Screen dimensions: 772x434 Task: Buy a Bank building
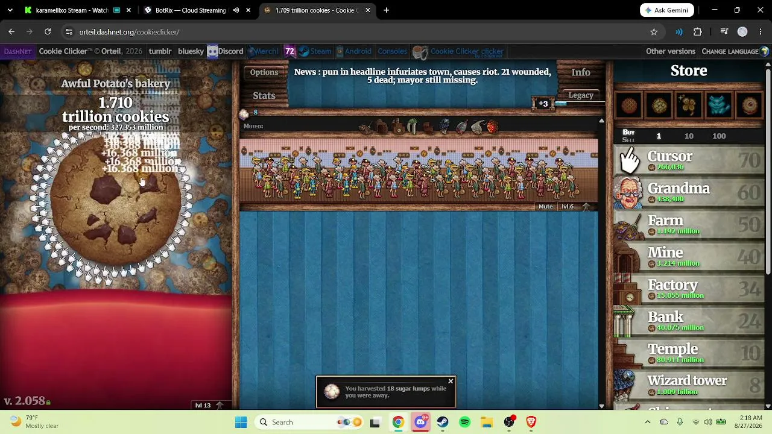tap(689, 320)
